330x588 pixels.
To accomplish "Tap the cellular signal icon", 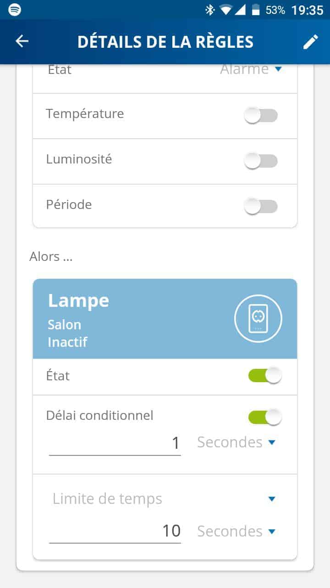I will click(241, 10).
